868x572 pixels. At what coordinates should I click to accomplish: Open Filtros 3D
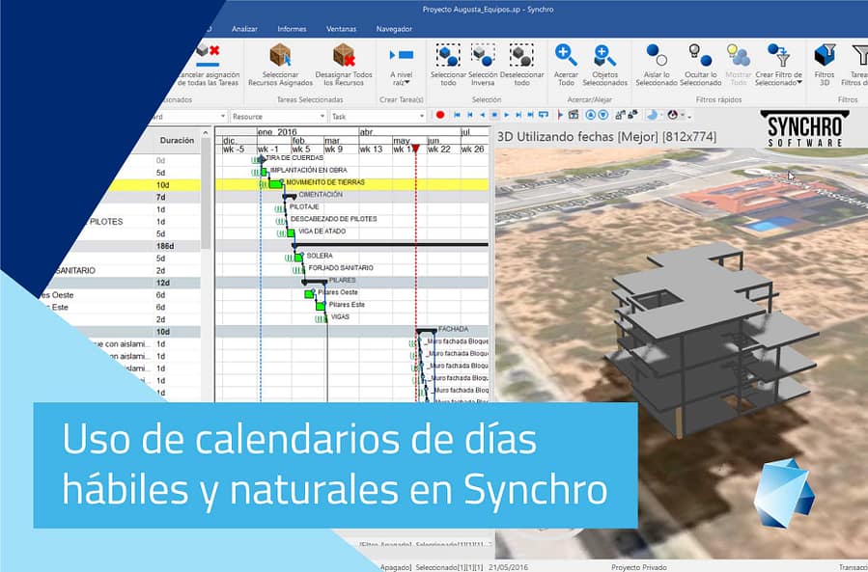(825, 65)
